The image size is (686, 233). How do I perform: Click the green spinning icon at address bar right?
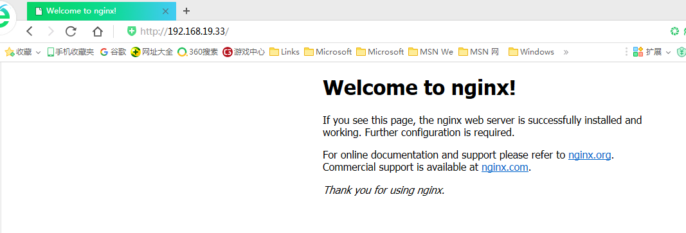point(674,31)
